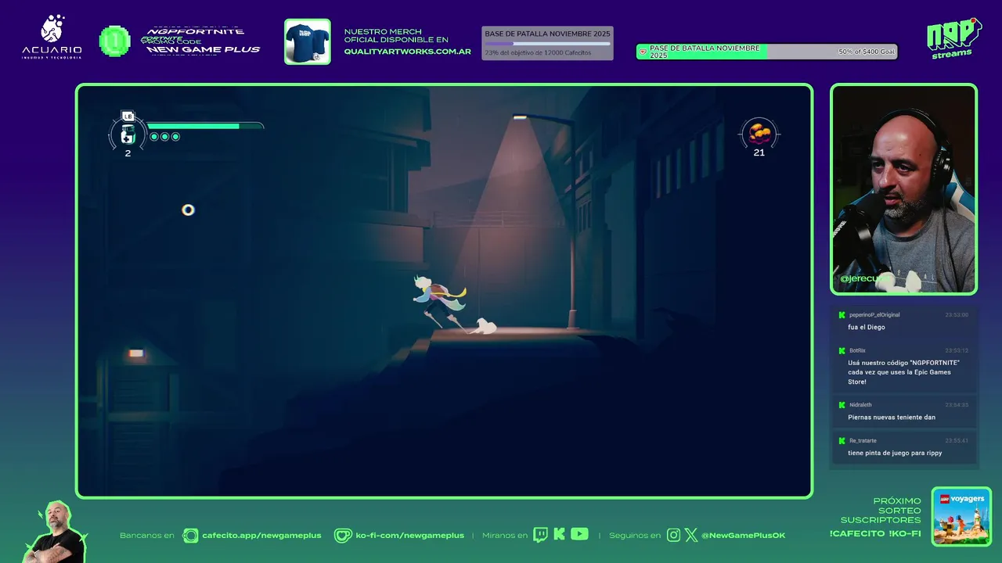
Task: Click the number 2 under flask icon
Action: click(128, 153)
